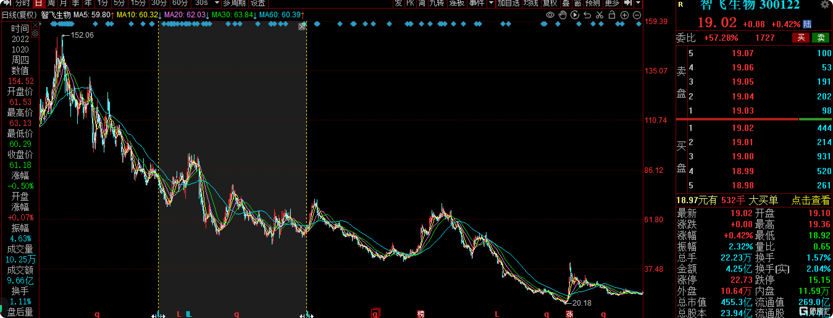Click the left panel collapse arrow icon
This screenshot has height=318, width=833.
(7, 3)
